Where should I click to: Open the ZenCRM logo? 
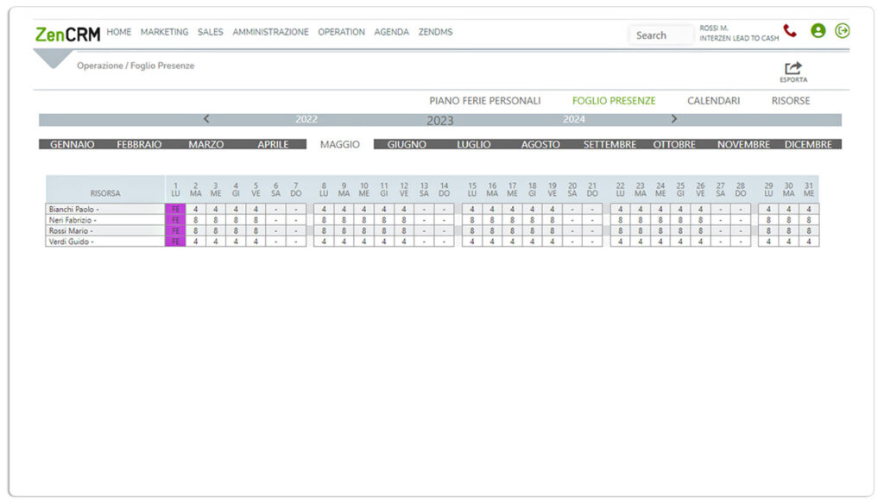coord(66,33)
